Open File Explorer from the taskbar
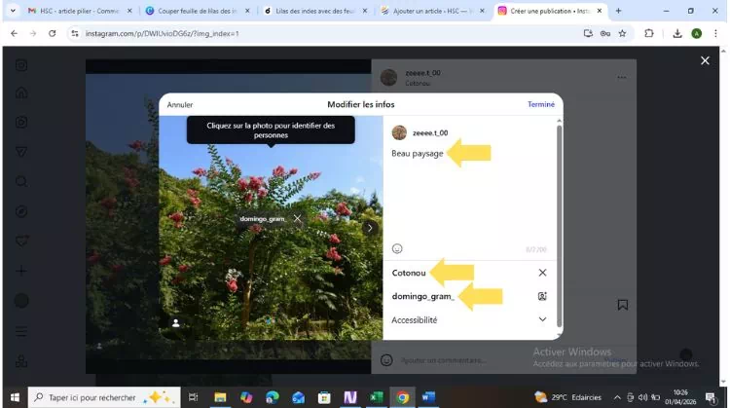 pos(220,397)
